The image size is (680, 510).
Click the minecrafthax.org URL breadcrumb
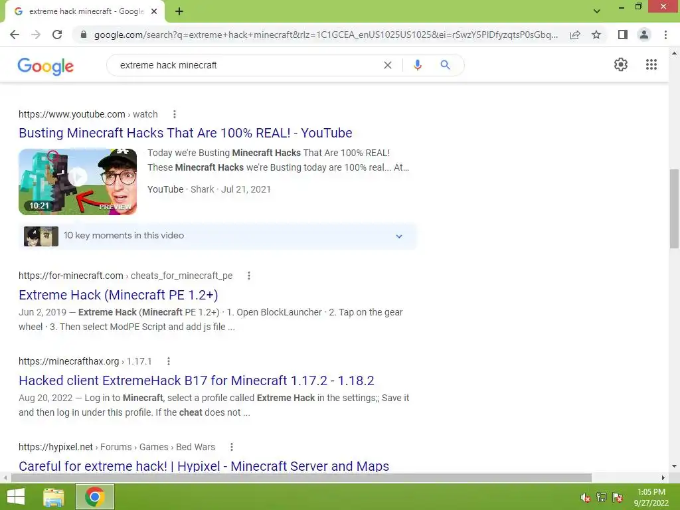tap(85, 361)
